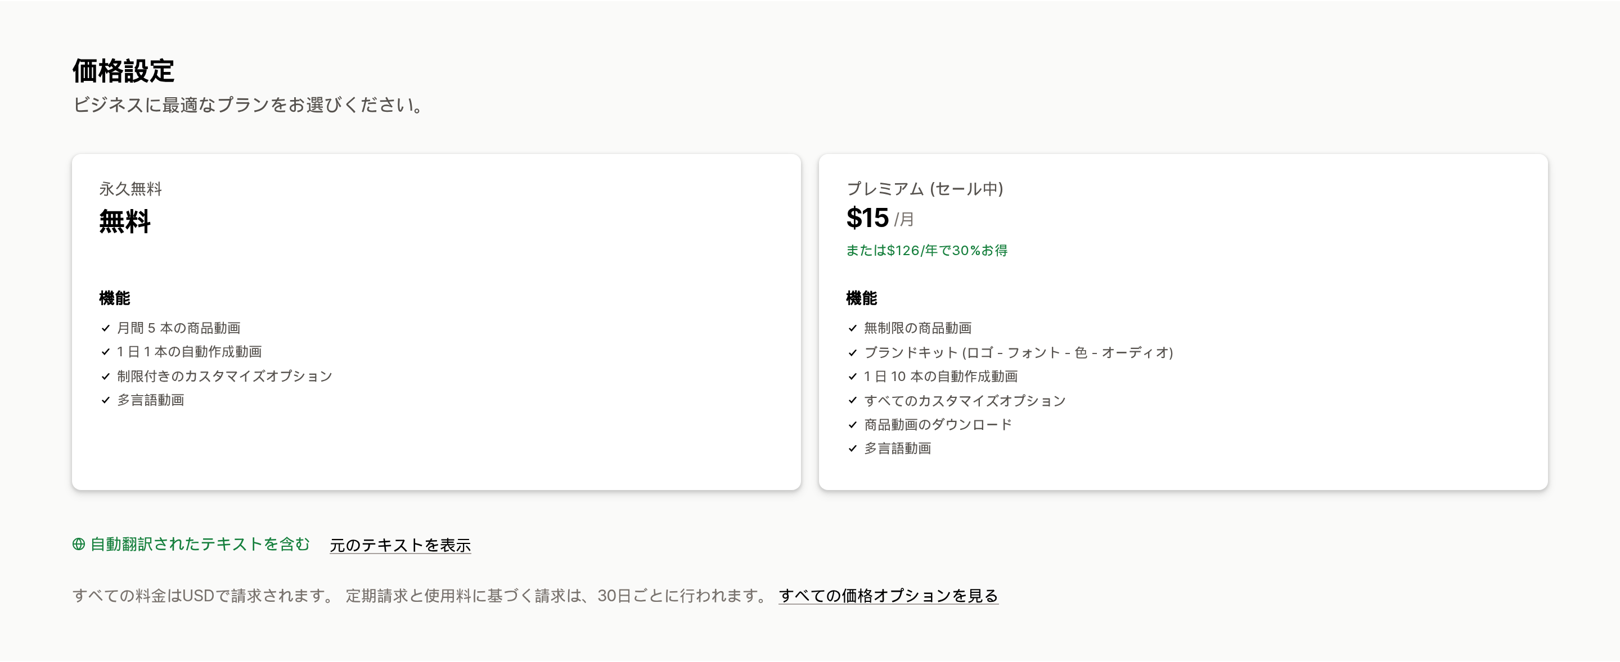Screen dimensions: 1620x662
Task: Click the checkmark next to 1 日 1 本の自動作成動画
Action: pyautogui.click(x=106, y=352)
